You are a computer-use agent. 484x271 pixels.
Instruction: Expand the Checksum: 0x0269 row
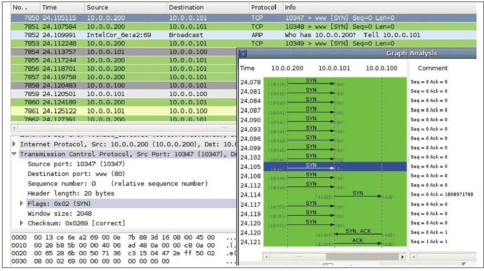click(x=21, y=223)
